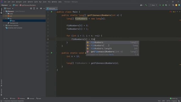Collapse the Fibonacci root project node
Image resolution: width=181 pixels, height=102 pixels.
(x=4, y=11)
